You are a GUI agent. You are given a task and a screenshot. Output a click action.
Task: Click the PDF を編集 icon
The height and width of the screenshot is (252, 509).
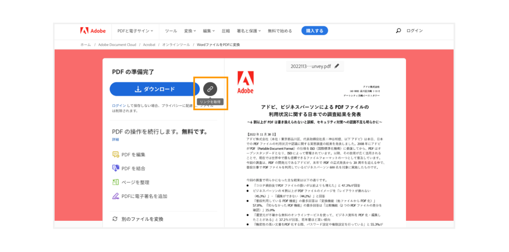[x=116, y=154]
